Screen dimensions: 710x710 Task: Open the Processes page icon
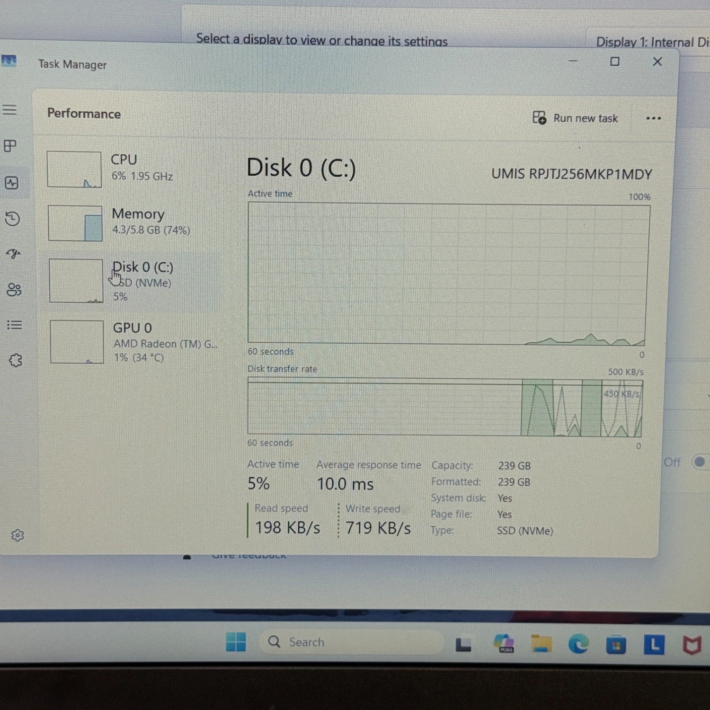(10, 146)
